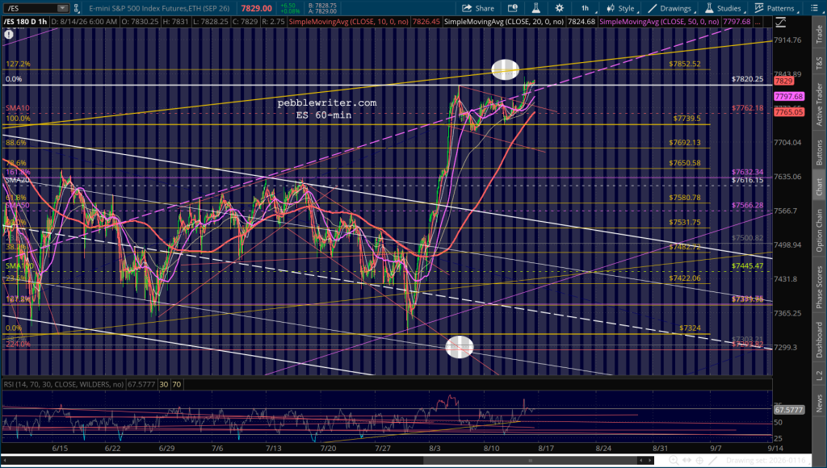
Task: Click the 7765.05 price bubble
Action: coord(789,111)
